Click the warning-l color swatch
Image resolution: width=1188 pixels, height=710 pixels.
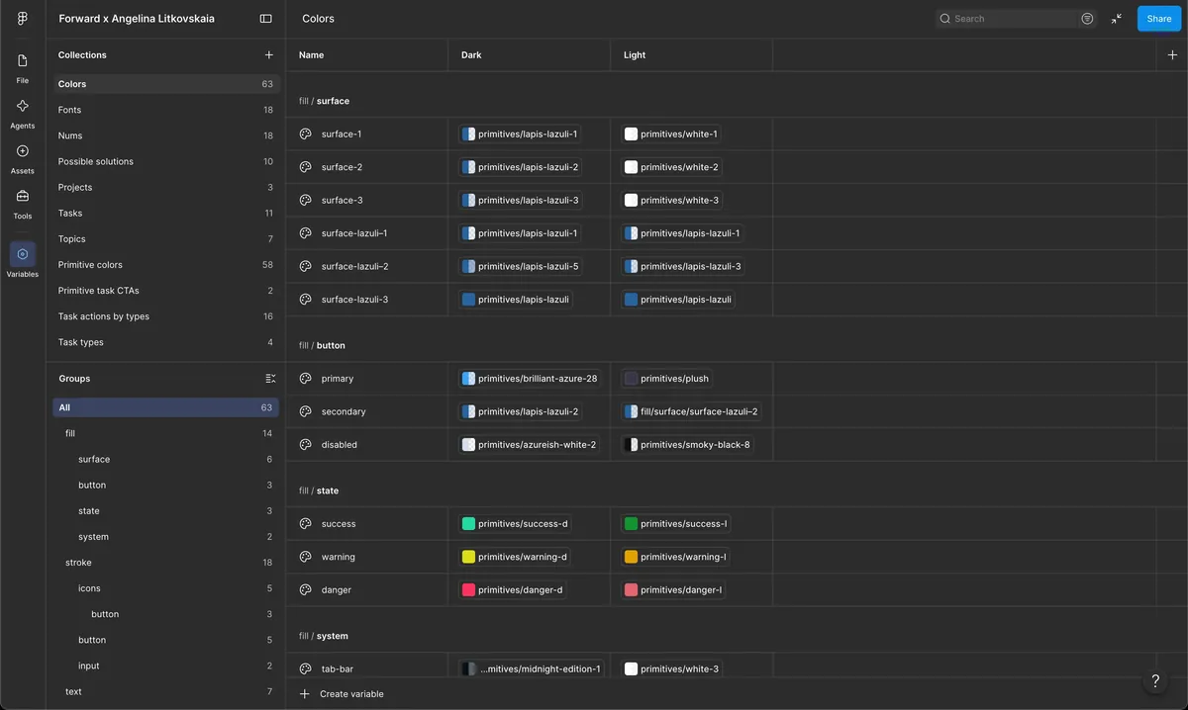pos(631,557)
